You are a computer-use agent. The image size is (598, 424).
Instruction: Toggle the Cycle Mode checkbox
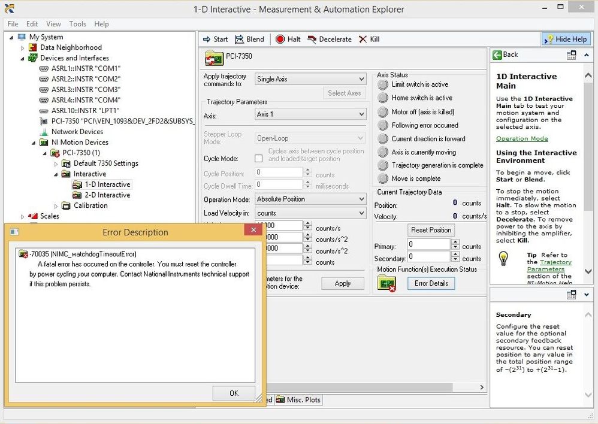pyautogui.click(x=259, y=159)
